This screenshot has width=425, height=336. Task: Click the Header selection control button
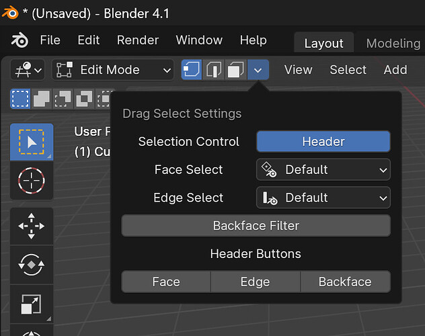[x=323, y=142]
